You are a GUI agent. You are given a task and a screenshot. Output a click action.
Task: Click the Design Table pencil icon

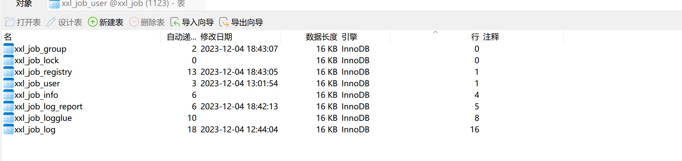[51, 22]
